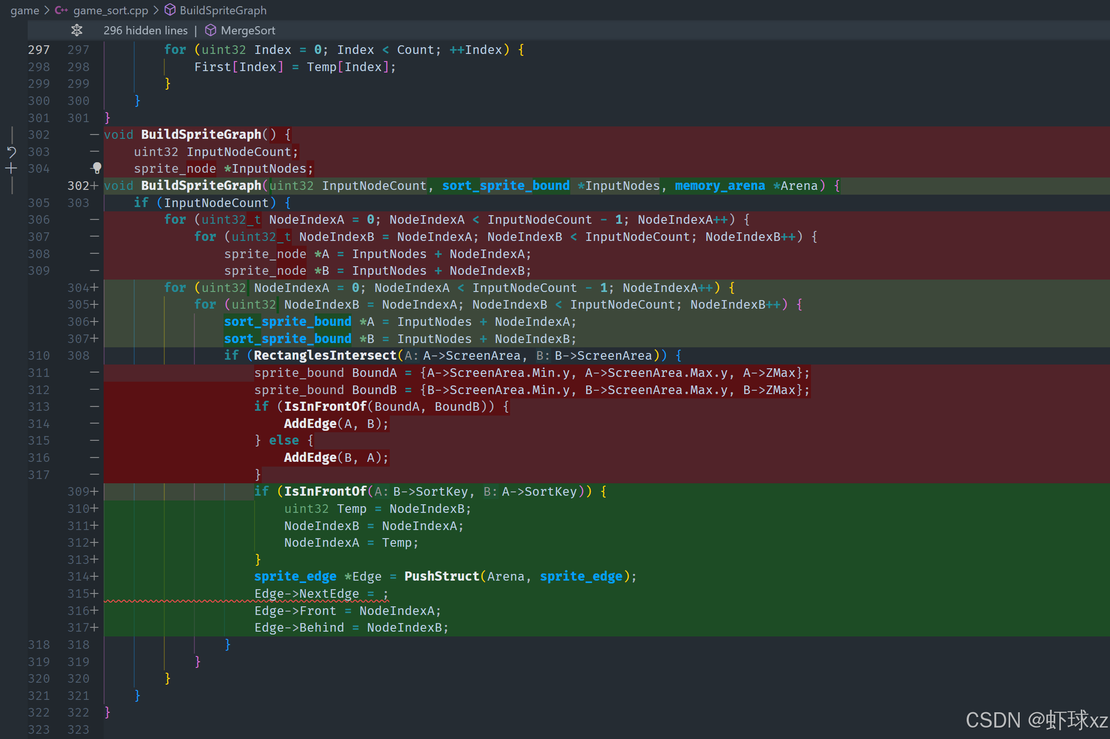This screenshot has height=739, width=1110.
Task: Click the C++ file icon in breadcrumb
Action: 61,10
